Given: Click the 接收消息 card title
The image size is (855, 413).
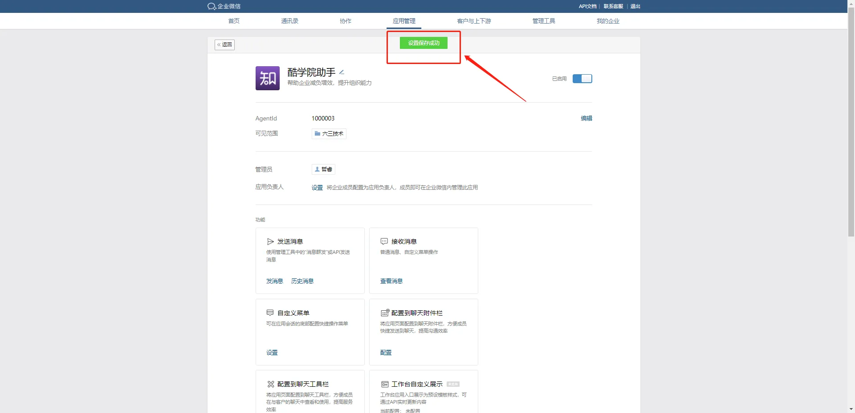Looking at the screenshot, I should (x=404, y=241).
